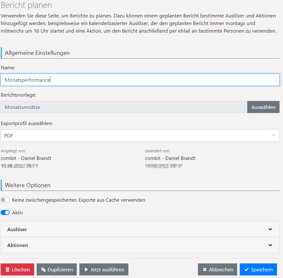The height and width of the screenshot is (278, 283).
Task: Click the Exportprofil dropdown arrow
Action: click(273, 136)
